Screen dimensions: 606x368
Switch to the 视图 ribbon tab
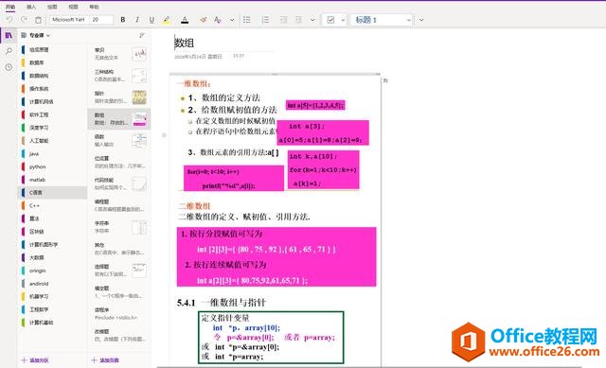[x=73, y=7]
